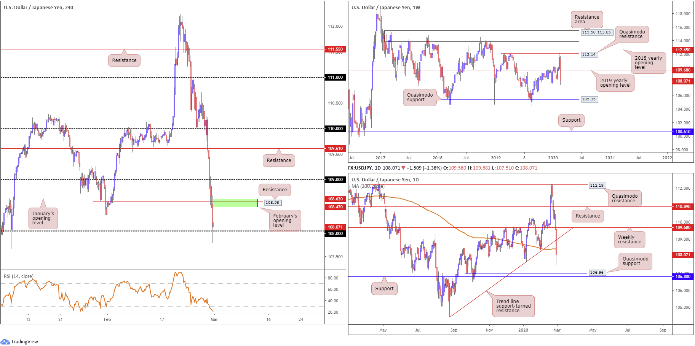Click the blue 106.800 price label
Image resolution: width=695 pixels, height=346 pixels.
(683, 276)
